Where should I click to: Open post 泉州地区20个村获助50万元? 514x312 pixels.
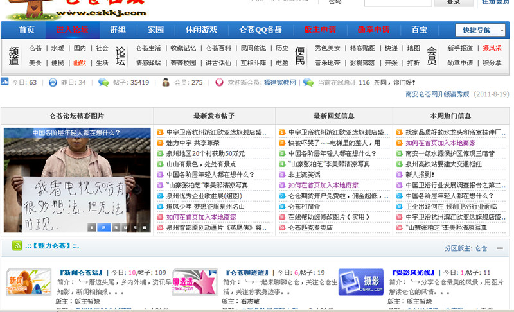click(206, 153)
